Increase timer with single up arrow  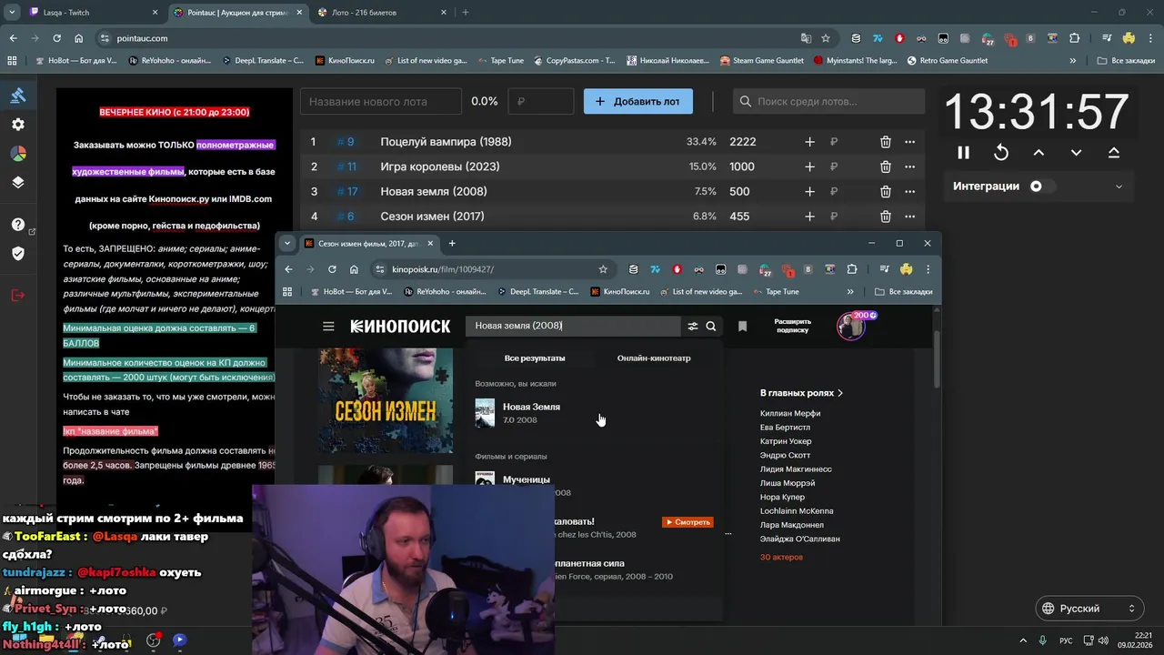click(1039, 153)
